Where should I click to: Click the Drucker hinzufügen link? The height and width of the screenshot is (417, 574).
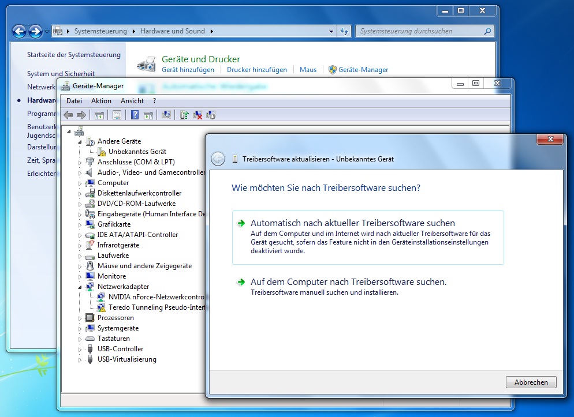[257, 70]
